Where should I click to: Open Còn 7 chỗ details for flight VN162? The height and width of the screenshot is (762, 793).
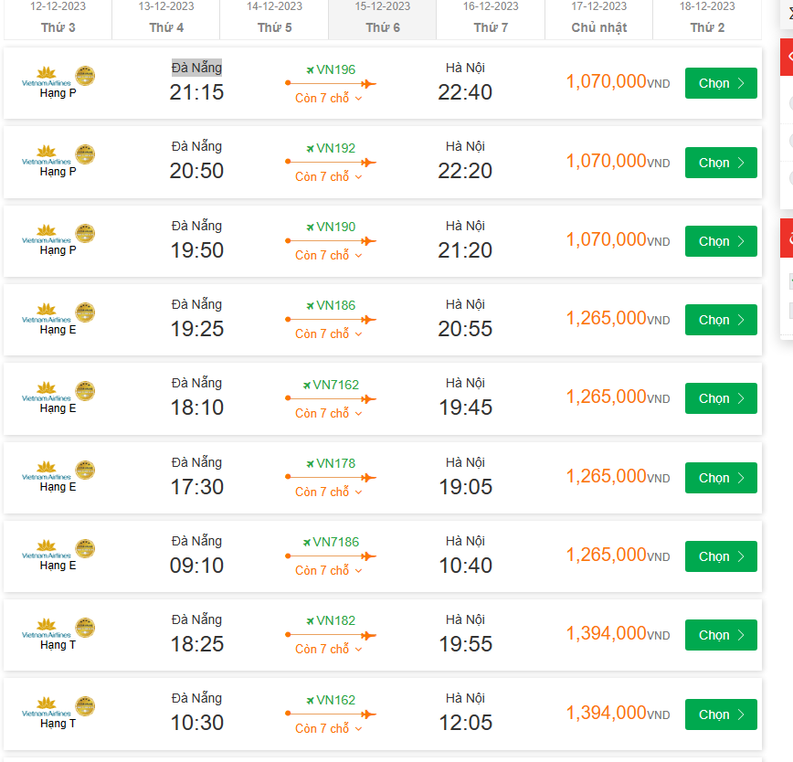coord(329,728)
